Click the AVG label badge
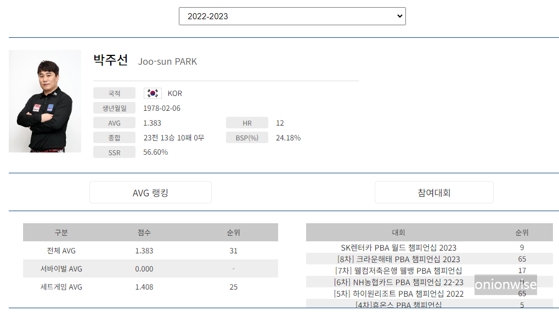The image size is (559, 317). [x=114, y=122]
